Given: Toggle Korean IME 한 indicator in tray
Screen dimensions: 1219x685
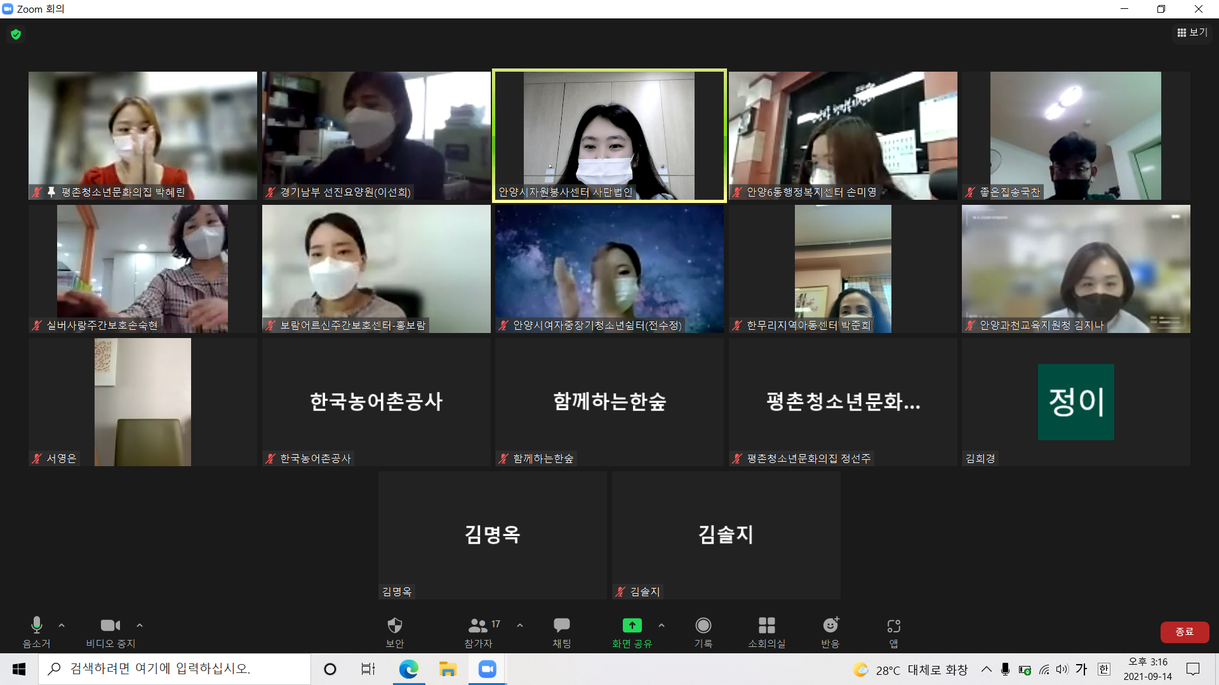Looking at the screenshot, I should [x=1104, y=669].
